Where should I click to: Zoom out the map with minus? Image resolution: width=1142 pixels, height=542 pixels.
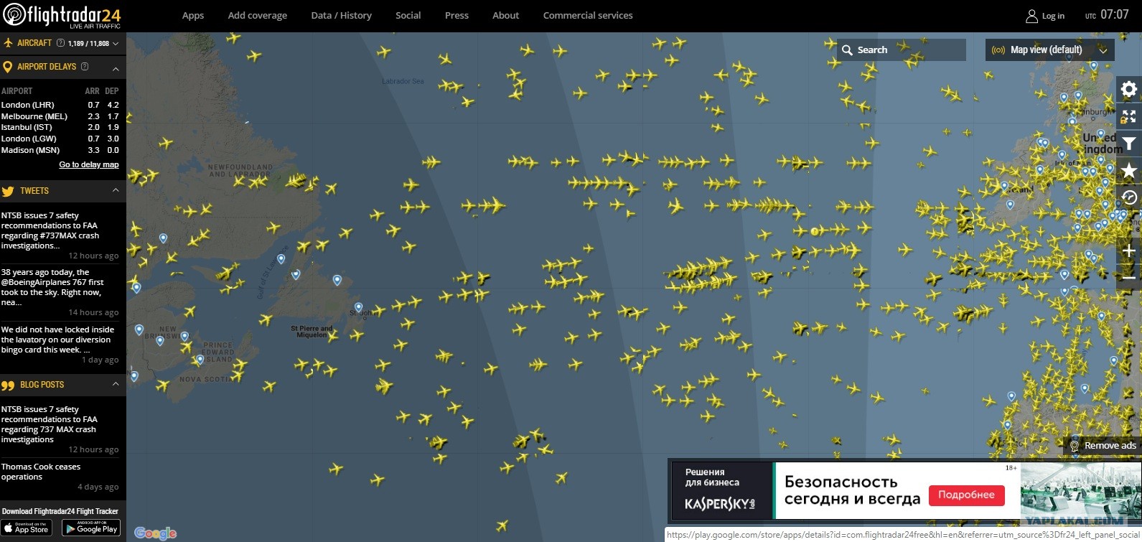[x=1129, y=278]
